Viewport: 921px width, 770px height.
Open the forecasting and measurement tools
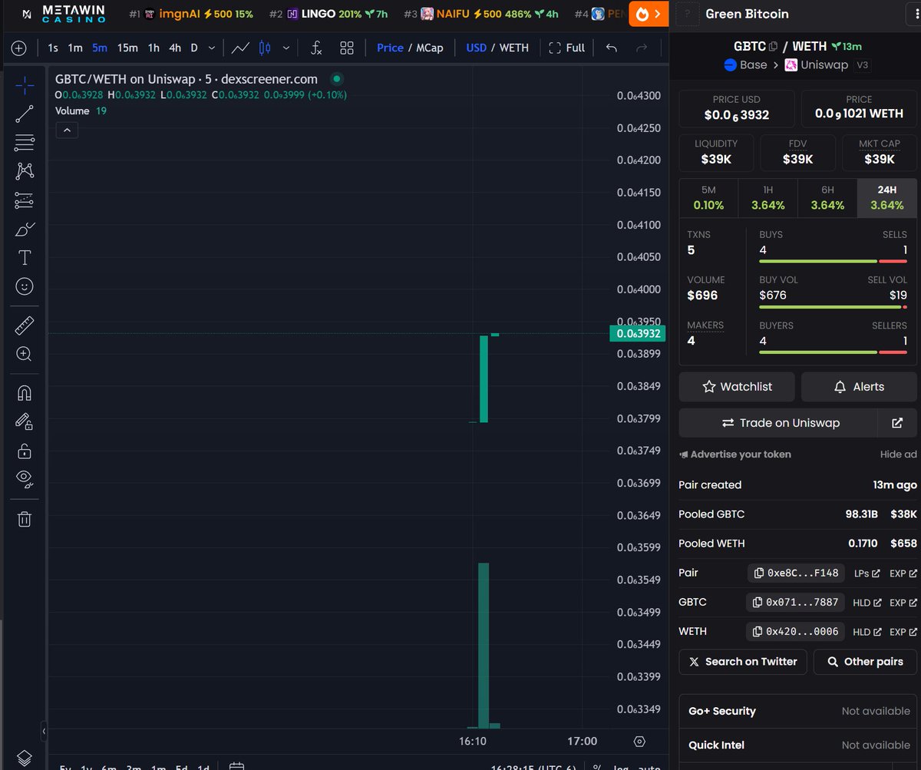[25, 200]
